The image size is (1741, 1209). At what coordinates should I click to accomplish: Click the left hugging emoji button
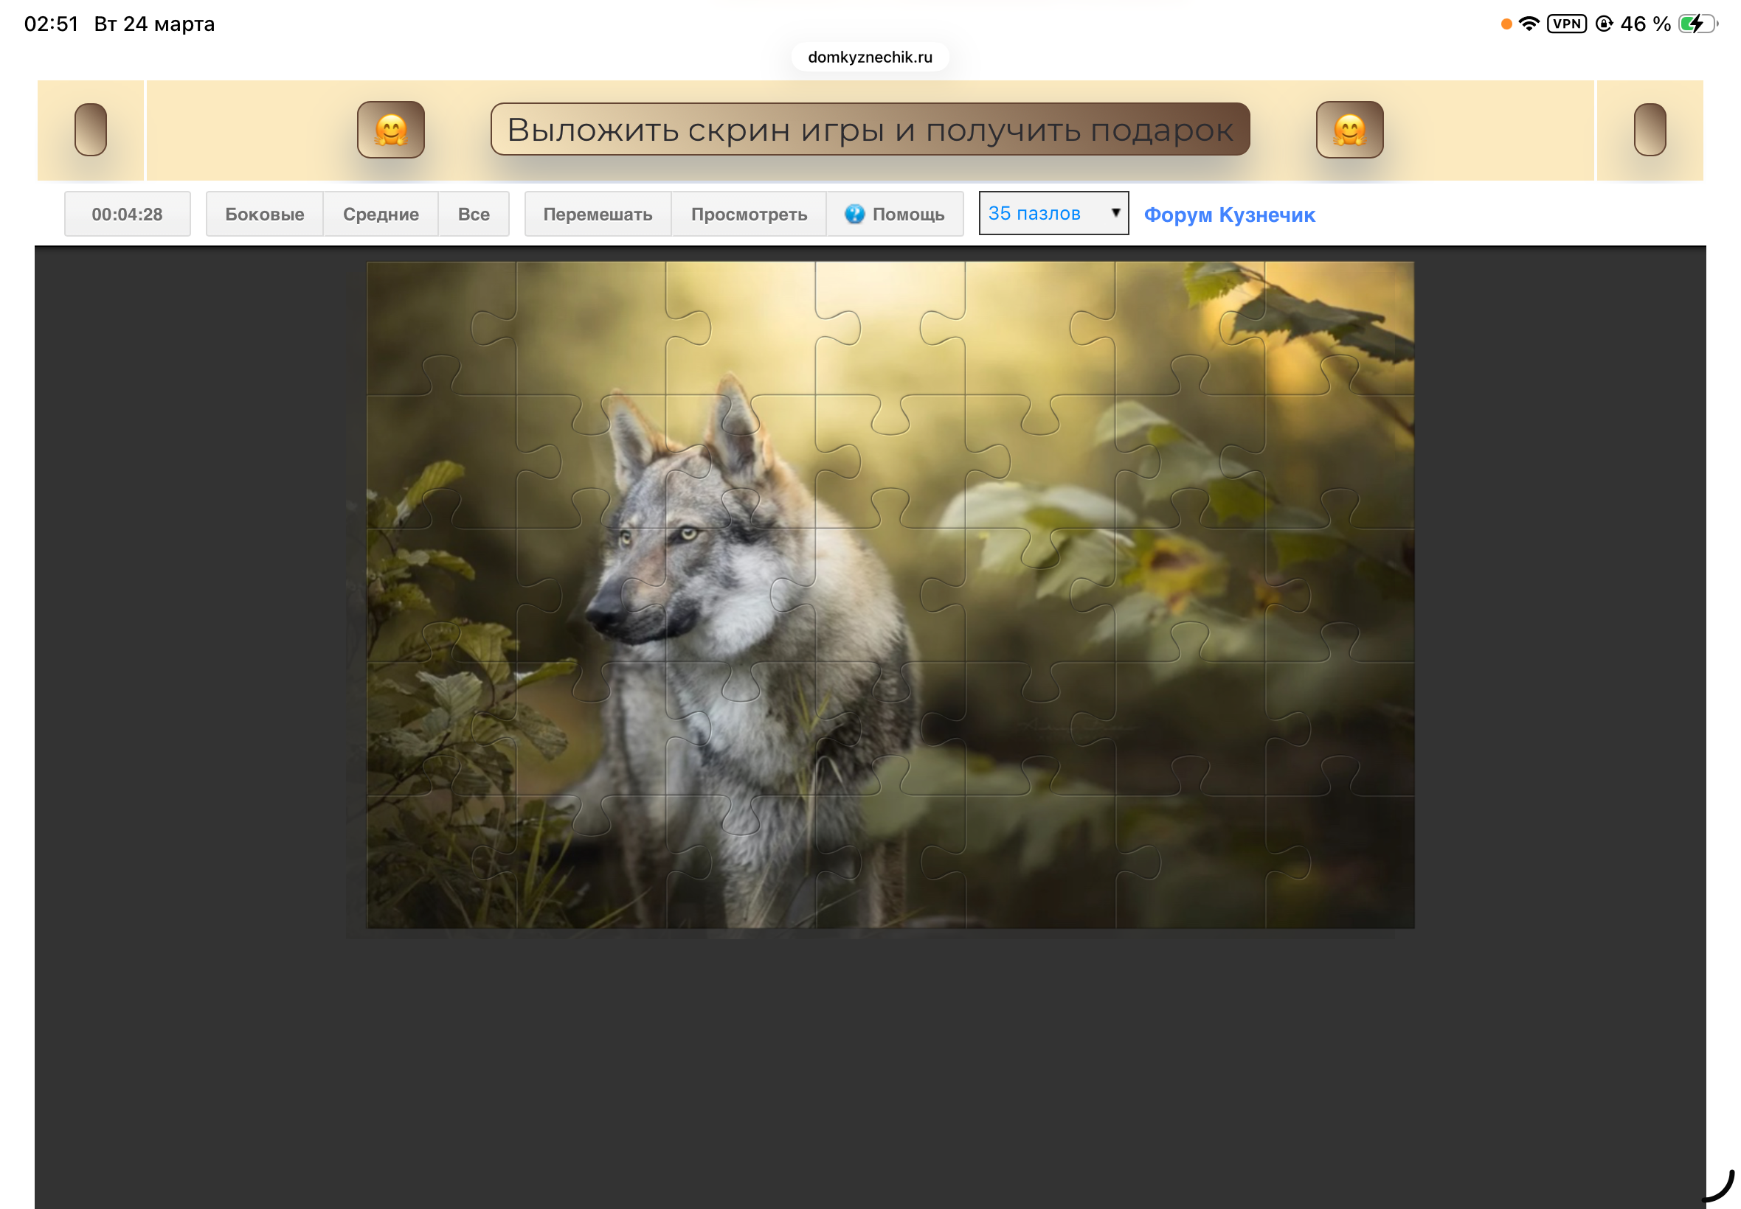click(390, 130)
